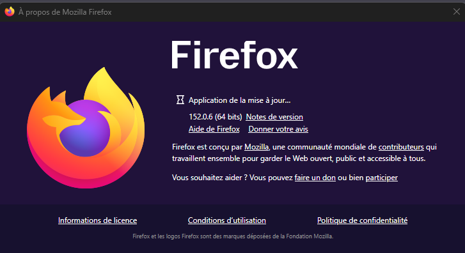Open Politique de confidentialité
The height and width of the screenshot is (253, 465).
pyautogui.click(x=363, y=220)
